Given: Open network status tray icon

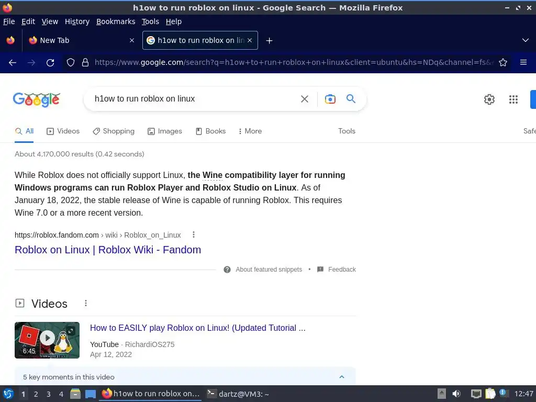Looking at the screenshot, I should coord(476,394).
